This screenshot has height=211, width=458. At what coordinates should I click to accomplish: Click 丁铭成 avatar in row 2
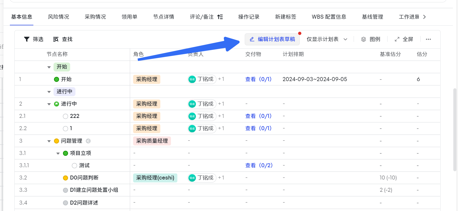tap(192, 104)
